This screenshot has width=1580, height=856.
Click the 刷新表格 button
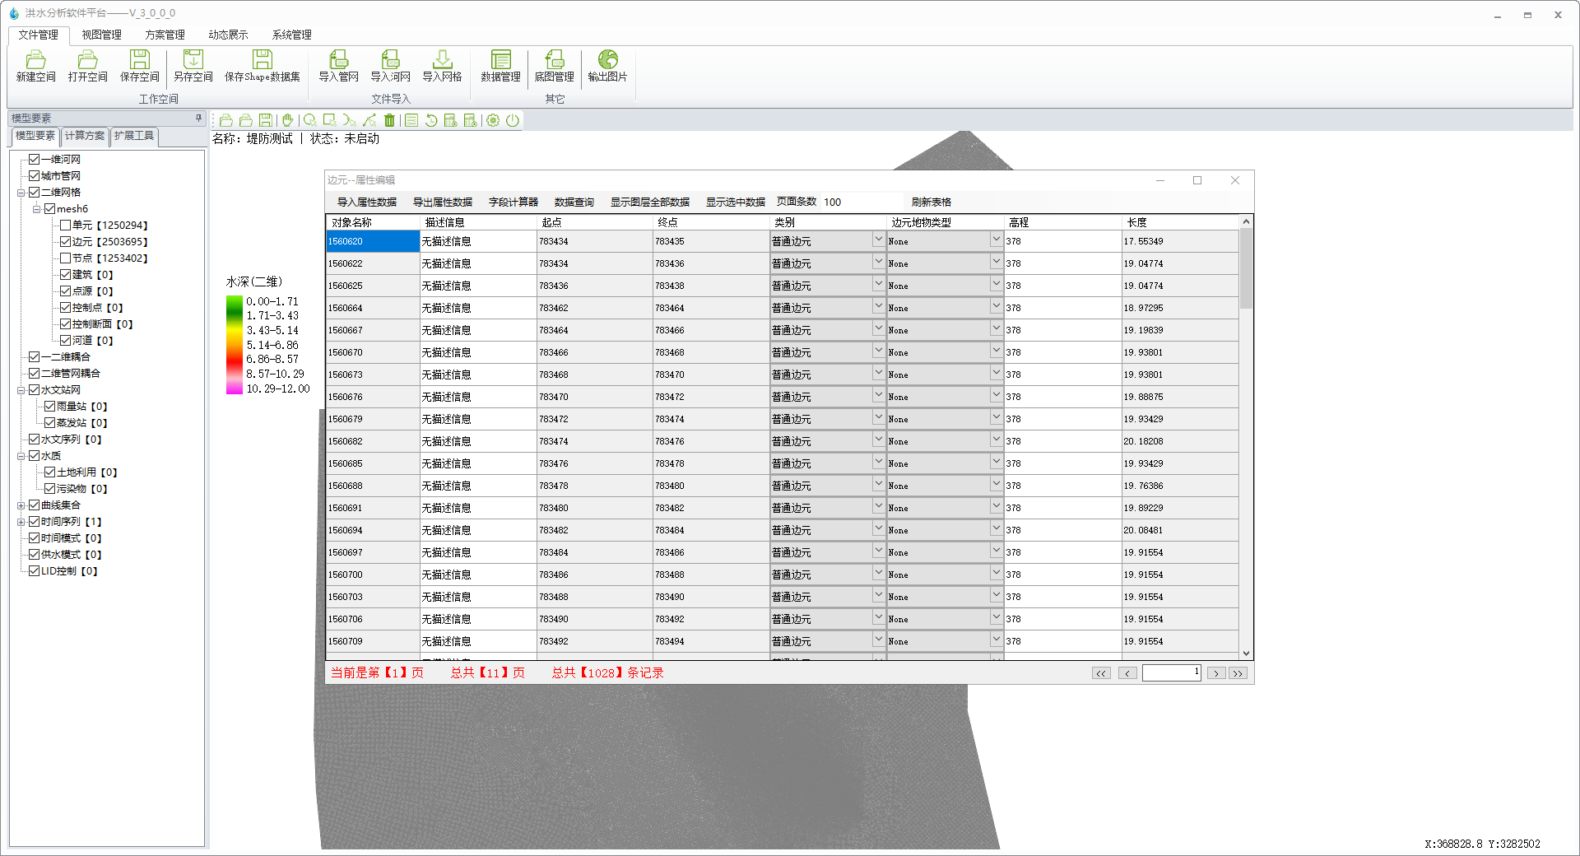(931, 202)
